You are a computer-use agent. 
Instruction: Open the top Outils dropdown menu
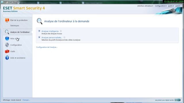(171, 6)
